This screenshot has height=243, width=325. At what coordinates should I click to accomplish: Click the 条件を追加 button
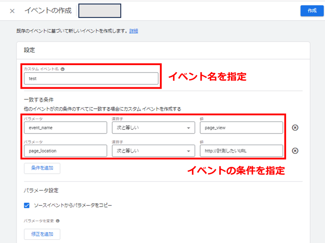point(42,168)
